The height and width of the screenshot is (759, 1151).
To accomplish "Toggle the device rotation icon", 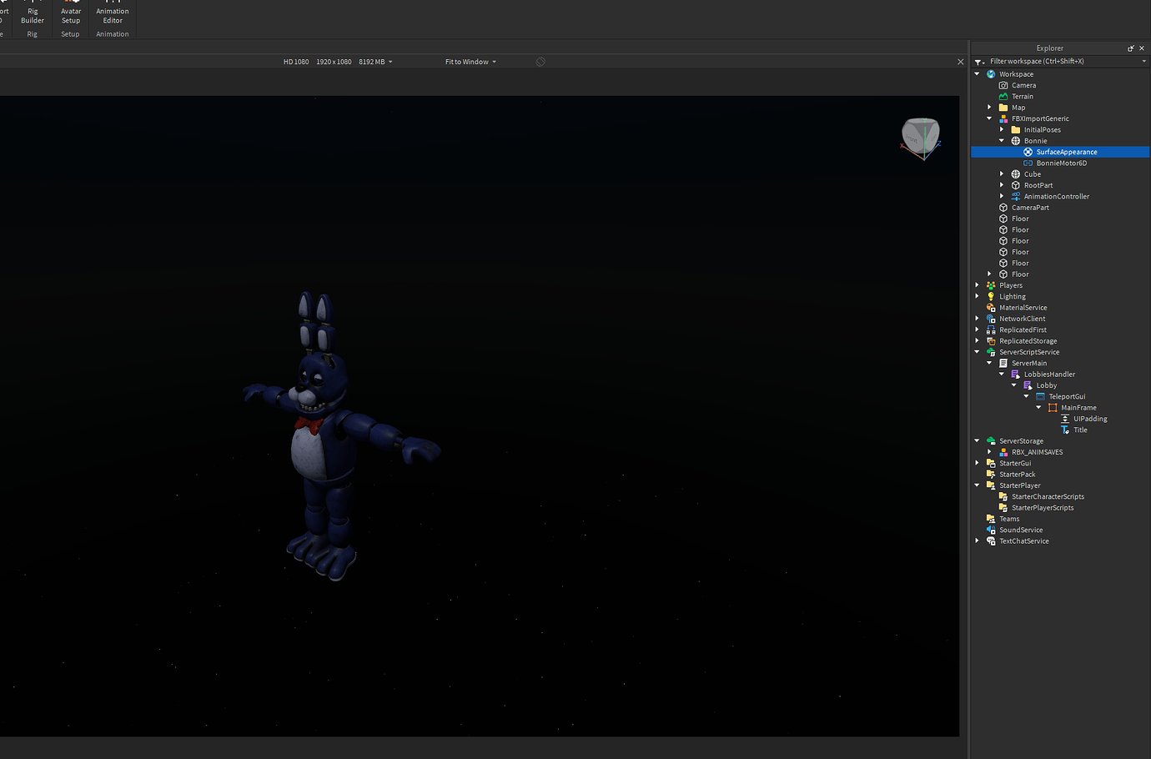I will tap(540, 62).
